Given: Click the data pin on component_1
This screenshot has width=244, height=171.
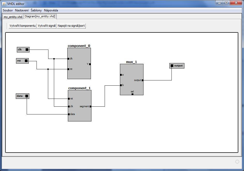Looking at the screenshot, I should 69,114.
